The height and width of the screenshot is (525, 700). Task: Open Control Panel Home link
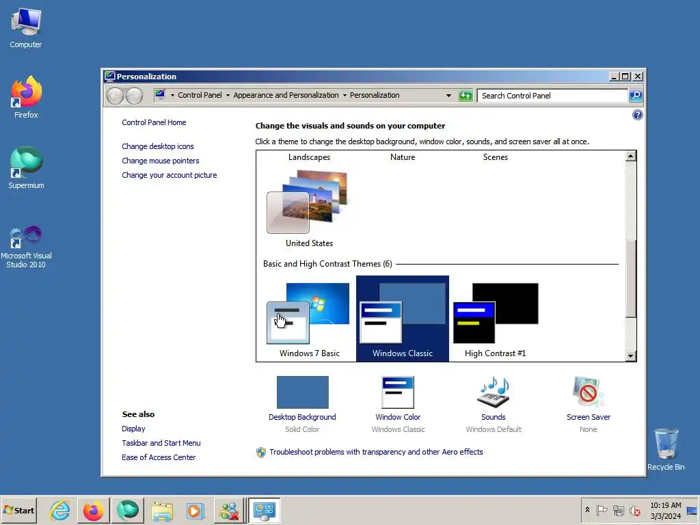click(154, 122)
